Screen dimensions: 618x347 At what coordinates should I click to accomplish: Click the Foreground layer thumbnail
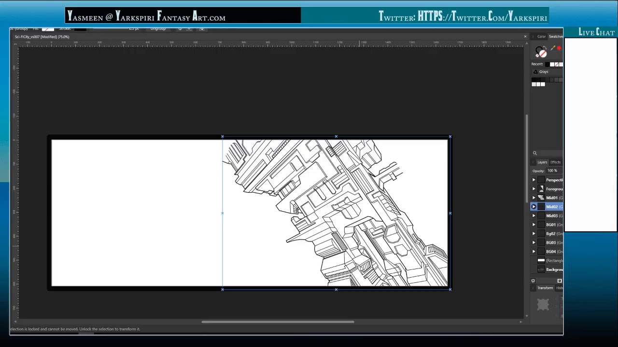coord(541,189)
